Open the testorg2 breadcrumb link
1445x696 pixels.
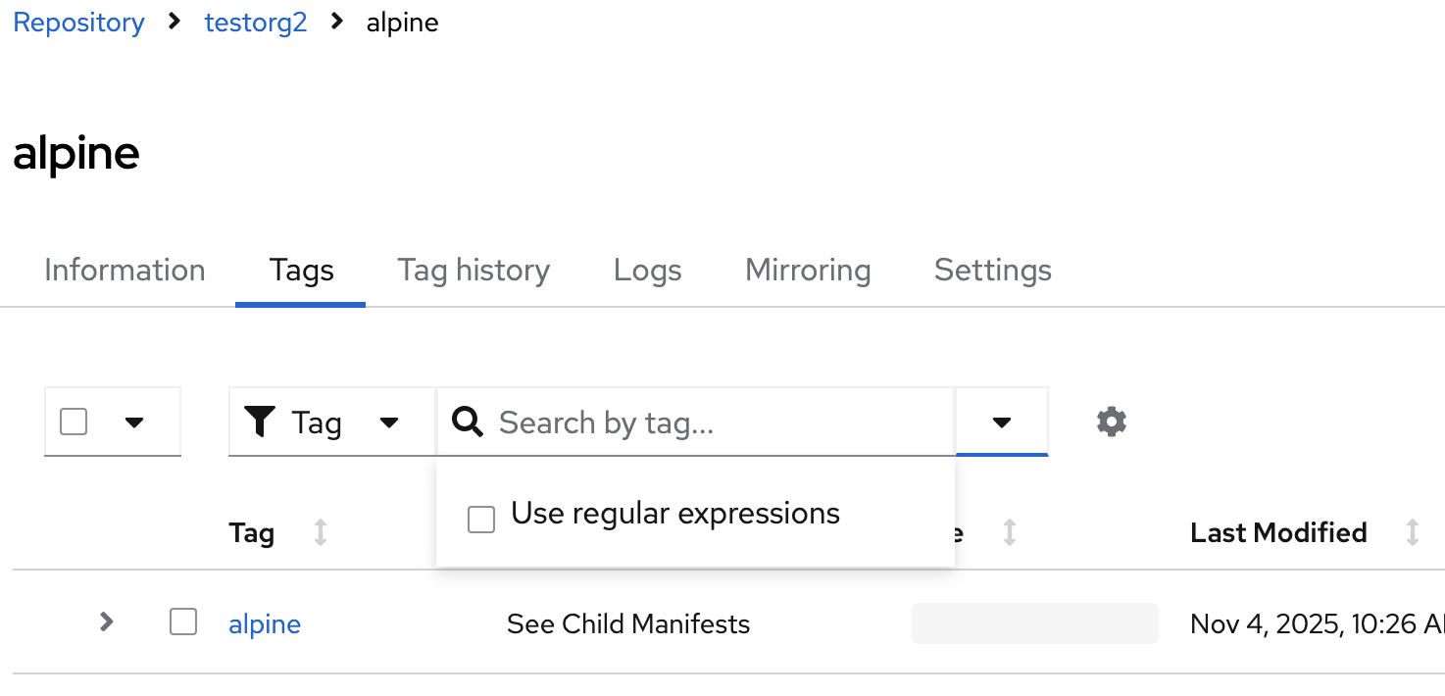[256, 23]
